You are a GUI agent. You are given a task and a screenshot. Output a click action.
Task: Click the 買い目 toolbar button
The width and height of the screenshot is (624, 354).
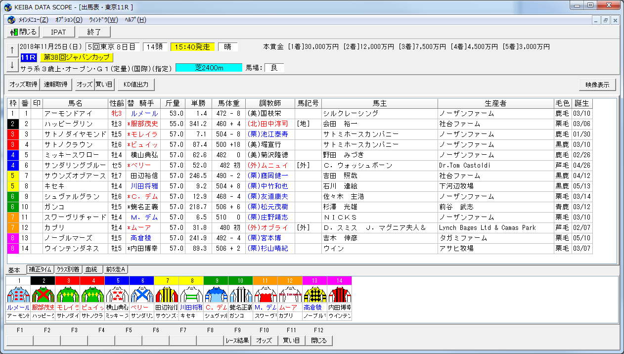(x=103, y=85)
